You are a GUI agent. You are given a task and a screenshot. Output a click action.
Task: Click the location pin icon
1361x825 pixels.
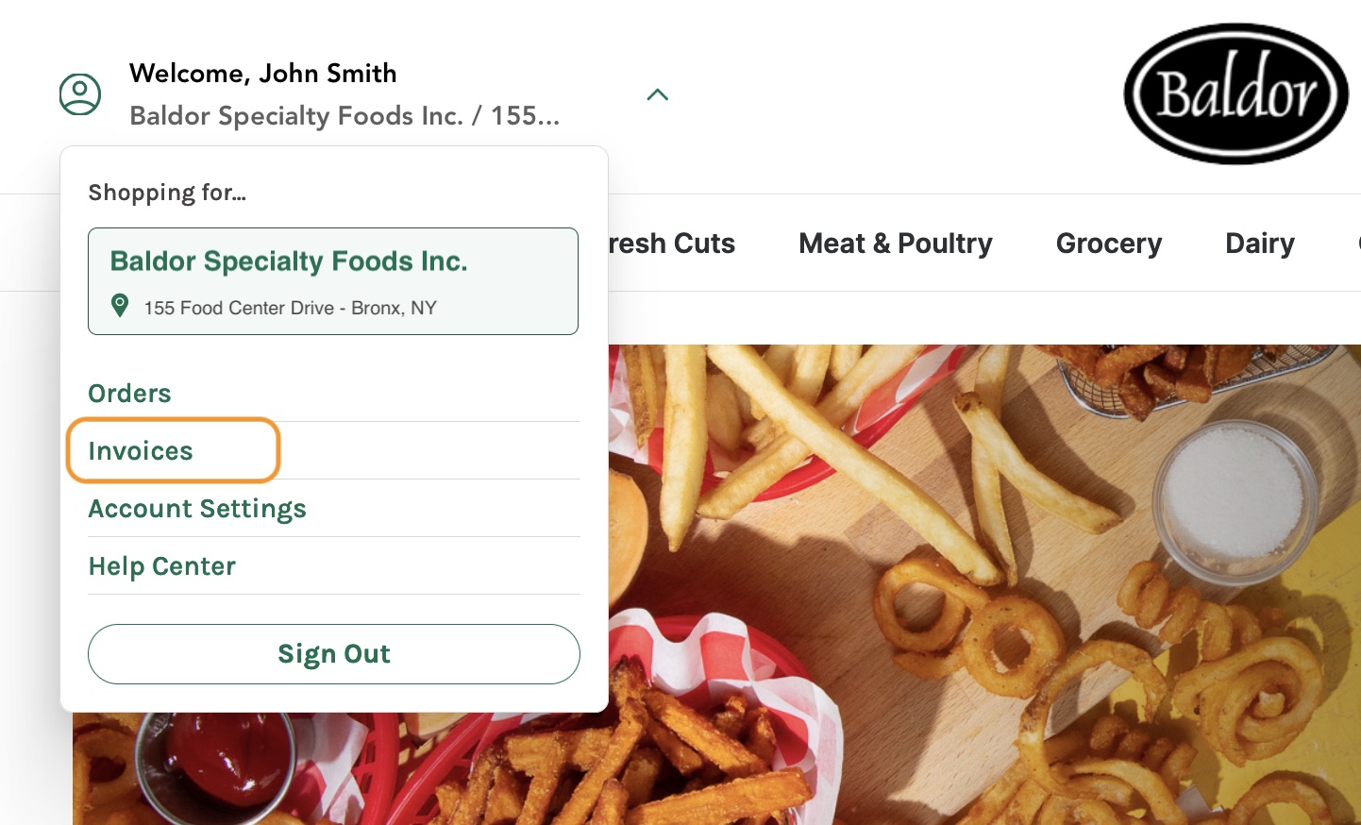(120, 306)
